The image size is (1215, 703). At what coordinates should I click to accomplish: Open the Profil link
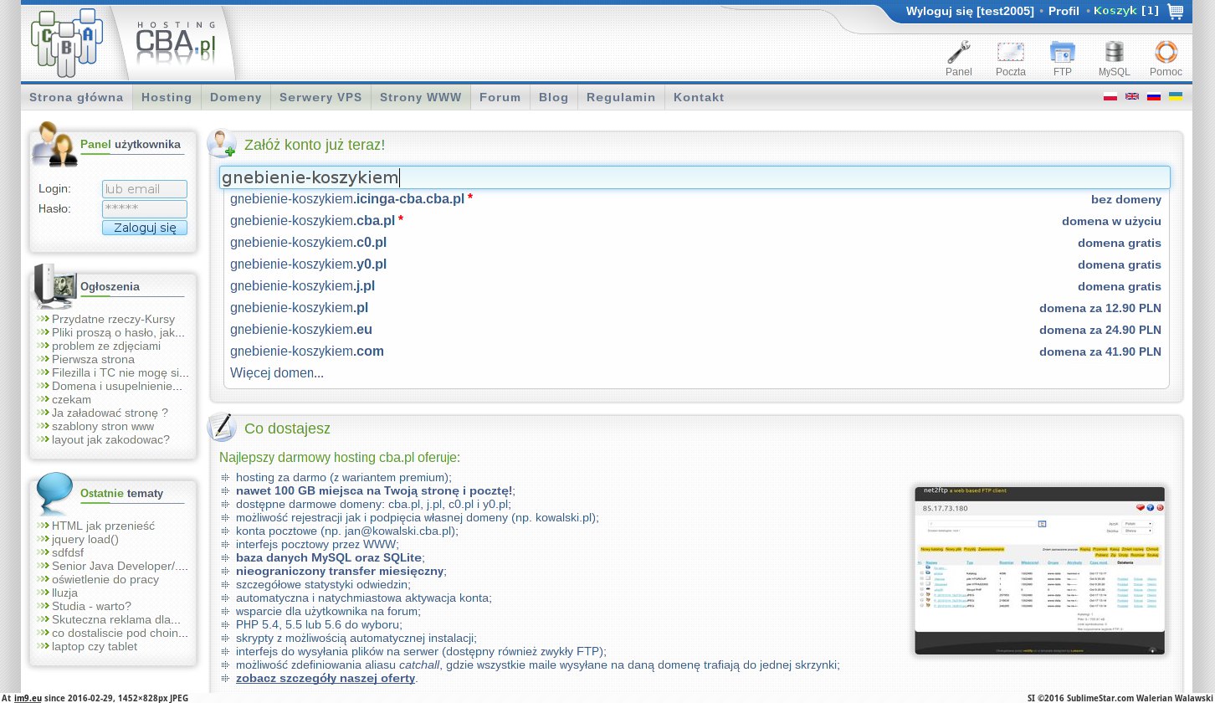pyautogui.click(x=1064, y=11)
